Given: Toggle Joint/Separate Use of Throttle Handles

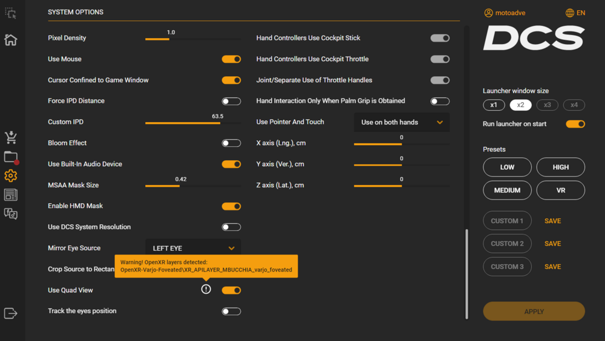Looking at the screenshot, I should coord(440,80).
